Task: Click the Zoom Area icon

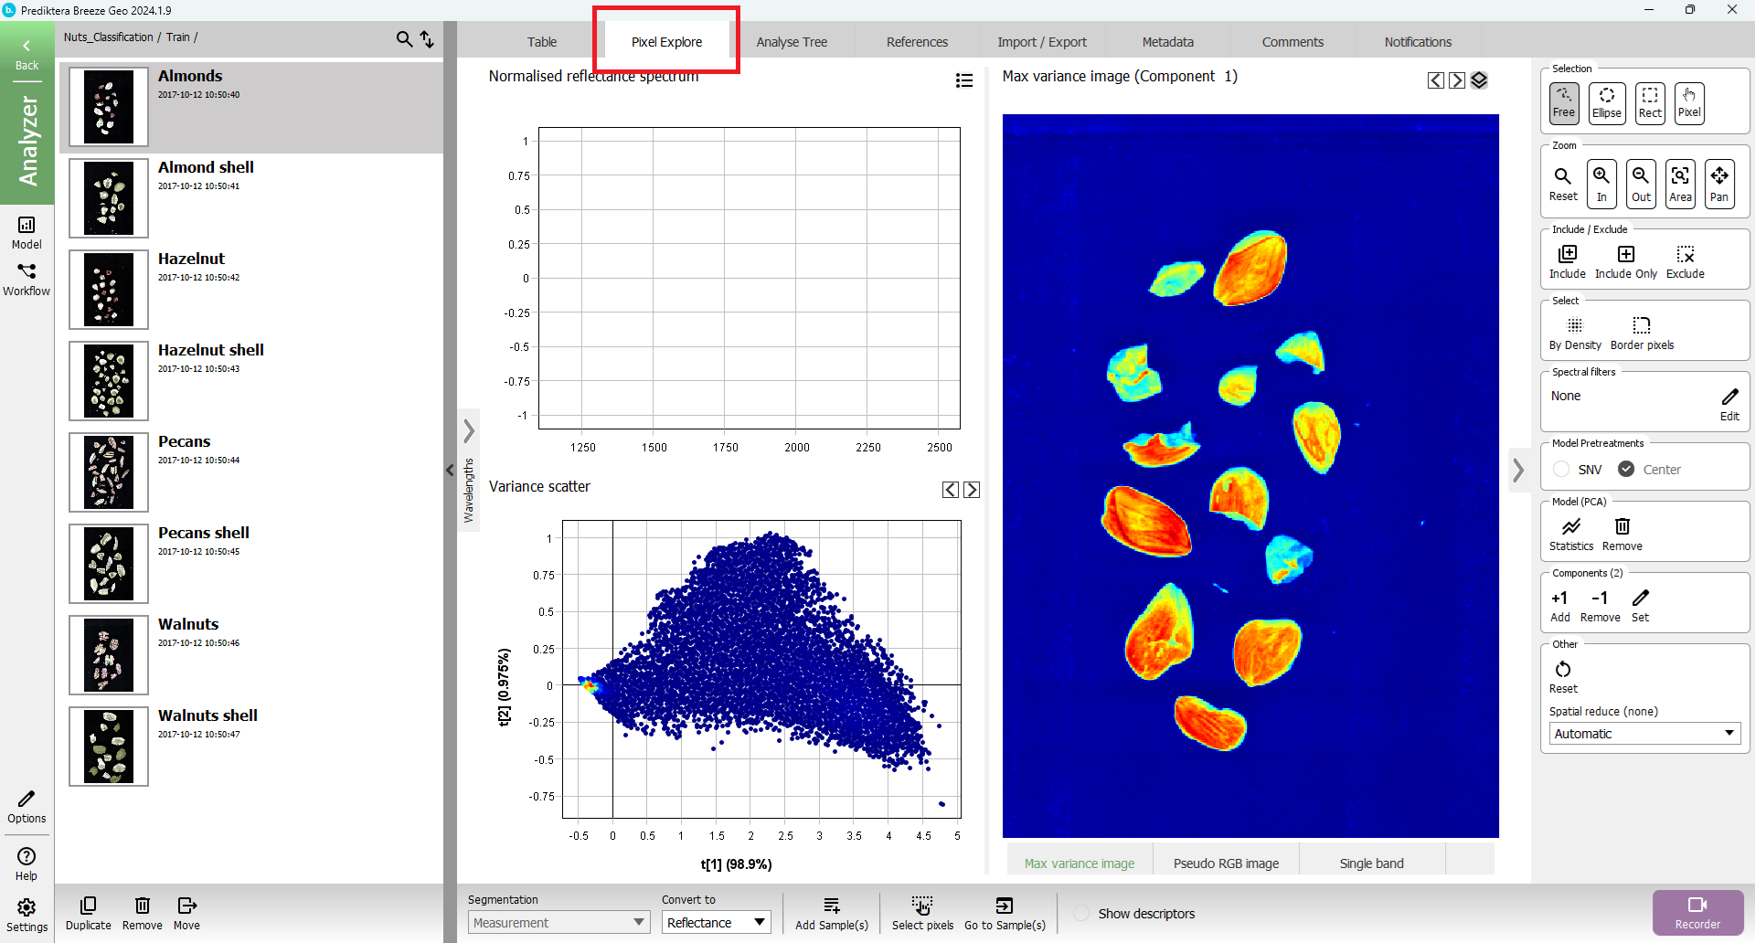Action: point(1680,183)
